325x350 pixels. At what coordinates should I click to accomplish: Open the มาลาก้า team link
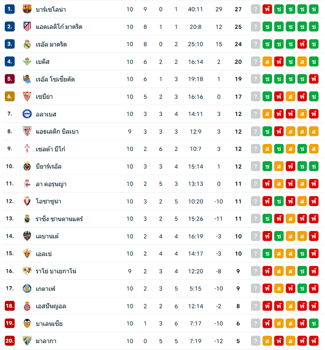(46, 341)
